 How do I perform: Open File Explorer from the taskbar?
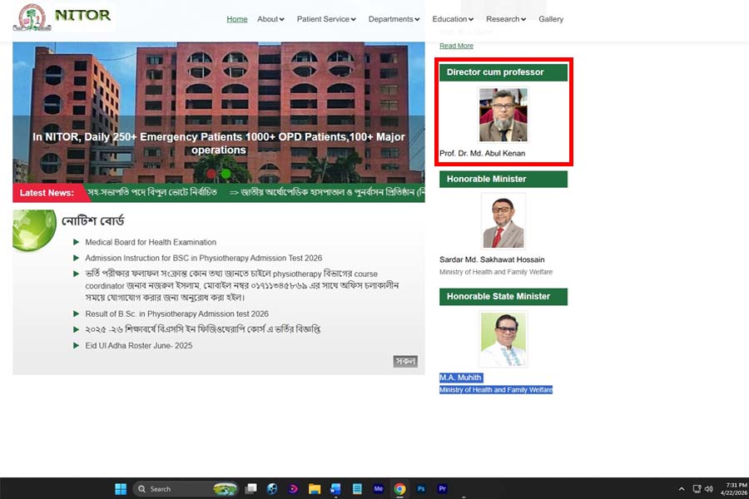(x=315, y=489)
